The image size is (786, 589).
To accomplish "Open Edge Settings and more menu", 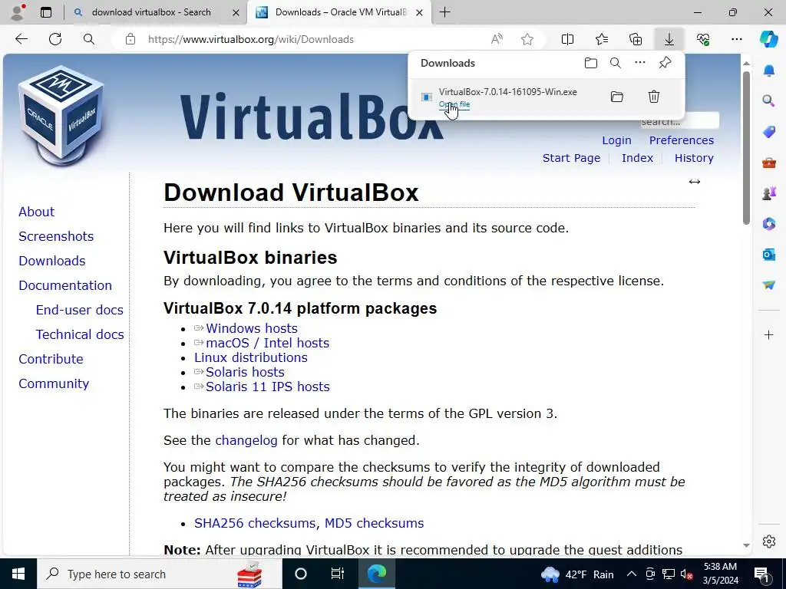I will pyautogui.click(x=736, y=39).
